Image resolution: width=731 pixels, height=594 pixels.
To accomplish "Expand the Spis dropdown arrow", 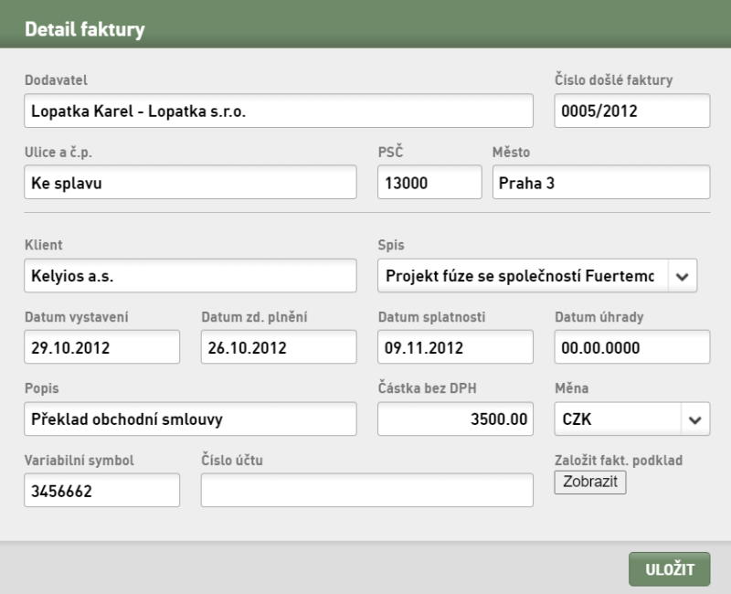I will (682, 276).
